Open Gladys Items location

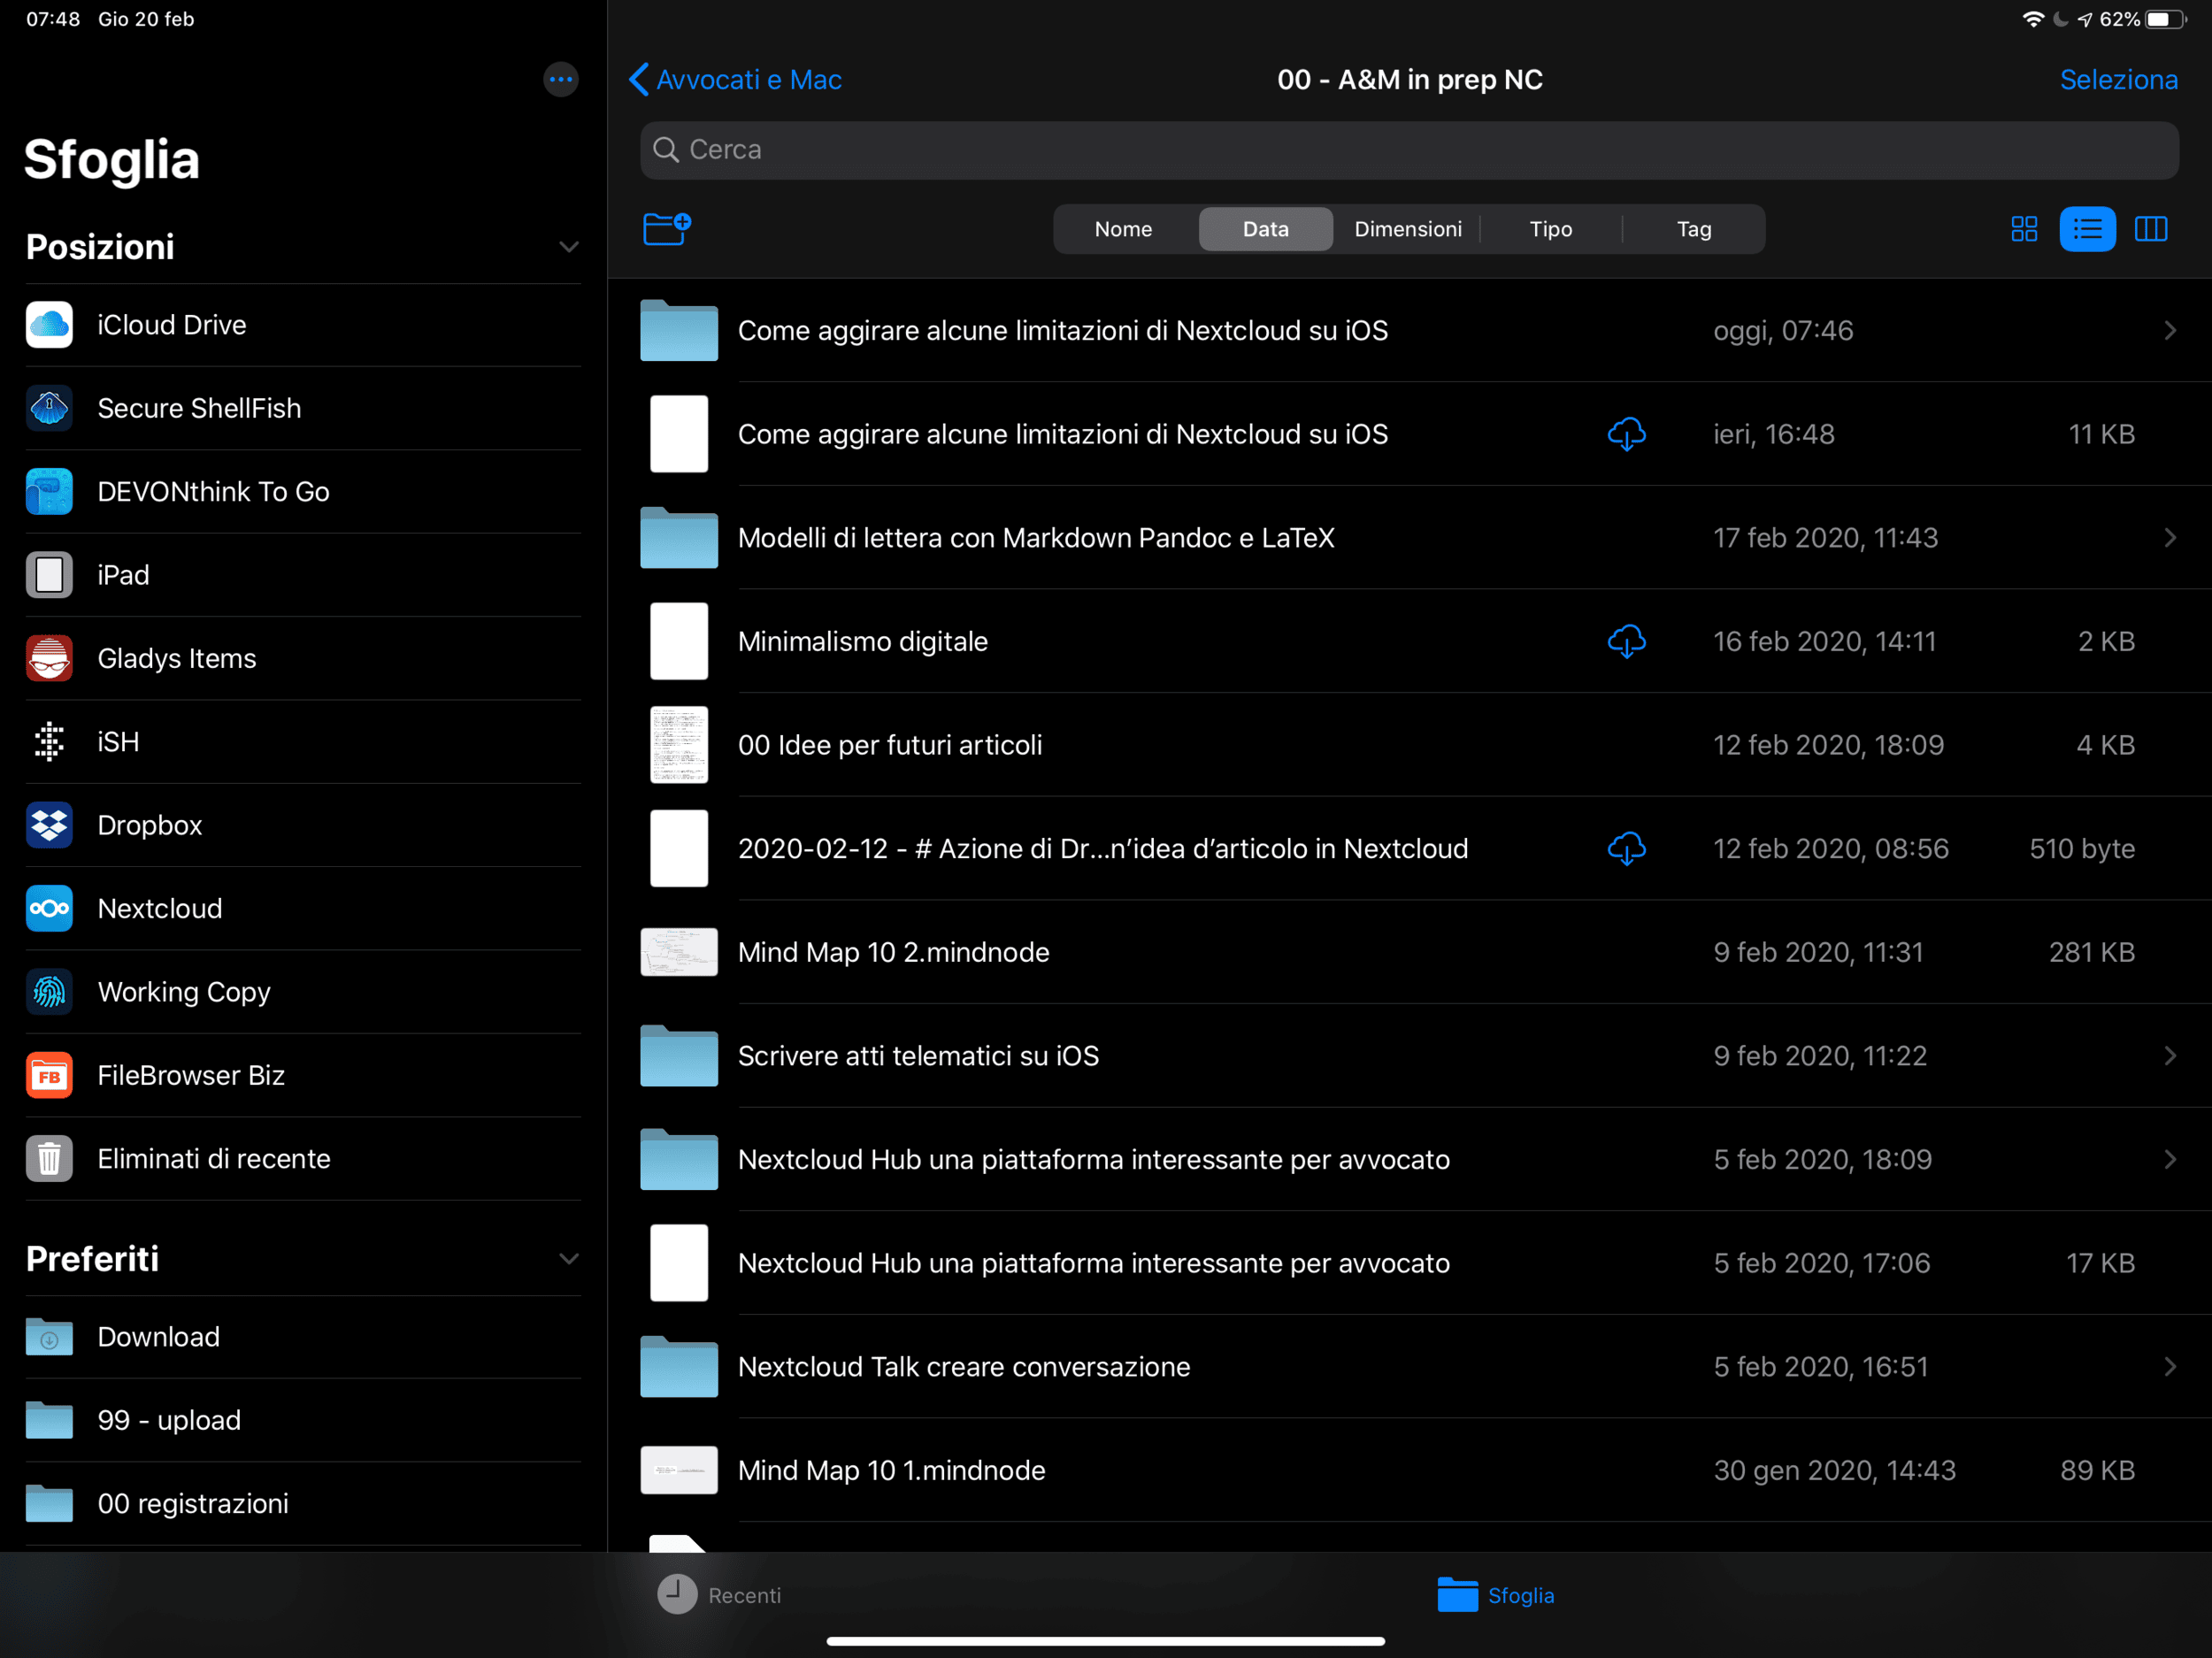click(x=303, y=658)
